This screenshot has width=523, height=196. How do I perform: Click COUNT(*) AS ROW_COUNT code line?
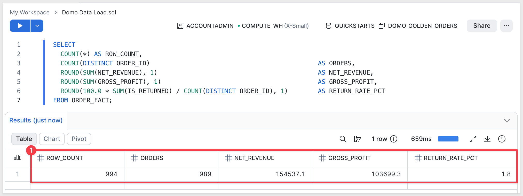(101, 54)
